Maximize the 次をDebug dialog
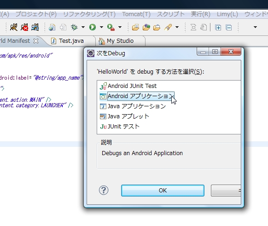Viewport: 268px width, 226px height. pyautogui.click(x=215, y=52)
